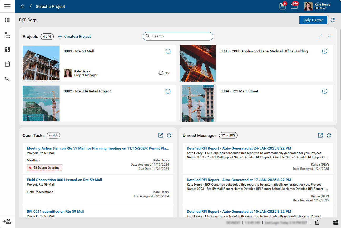Click Create a Project link
341x228 pixels.
point(75,37)
